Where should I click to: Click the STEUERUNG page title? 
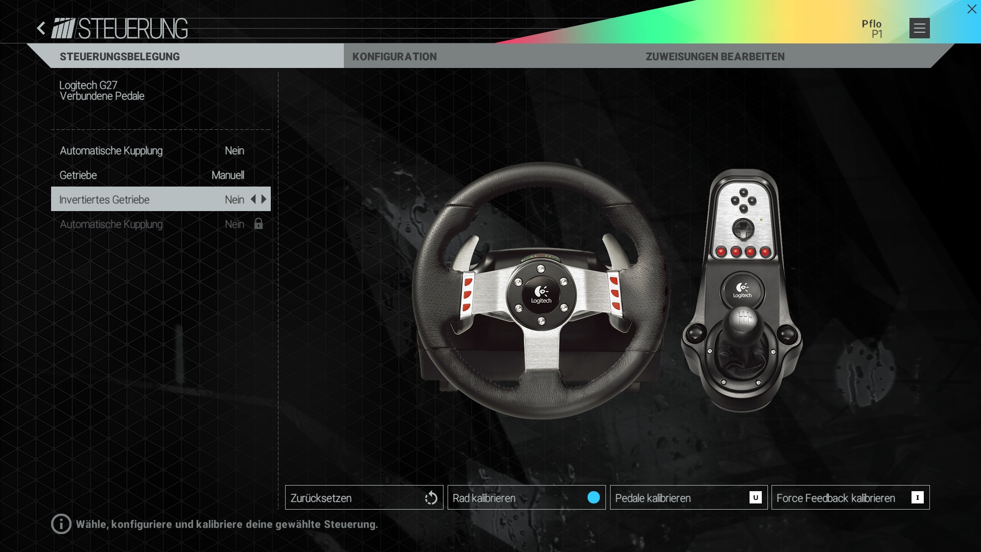[133, 29]
